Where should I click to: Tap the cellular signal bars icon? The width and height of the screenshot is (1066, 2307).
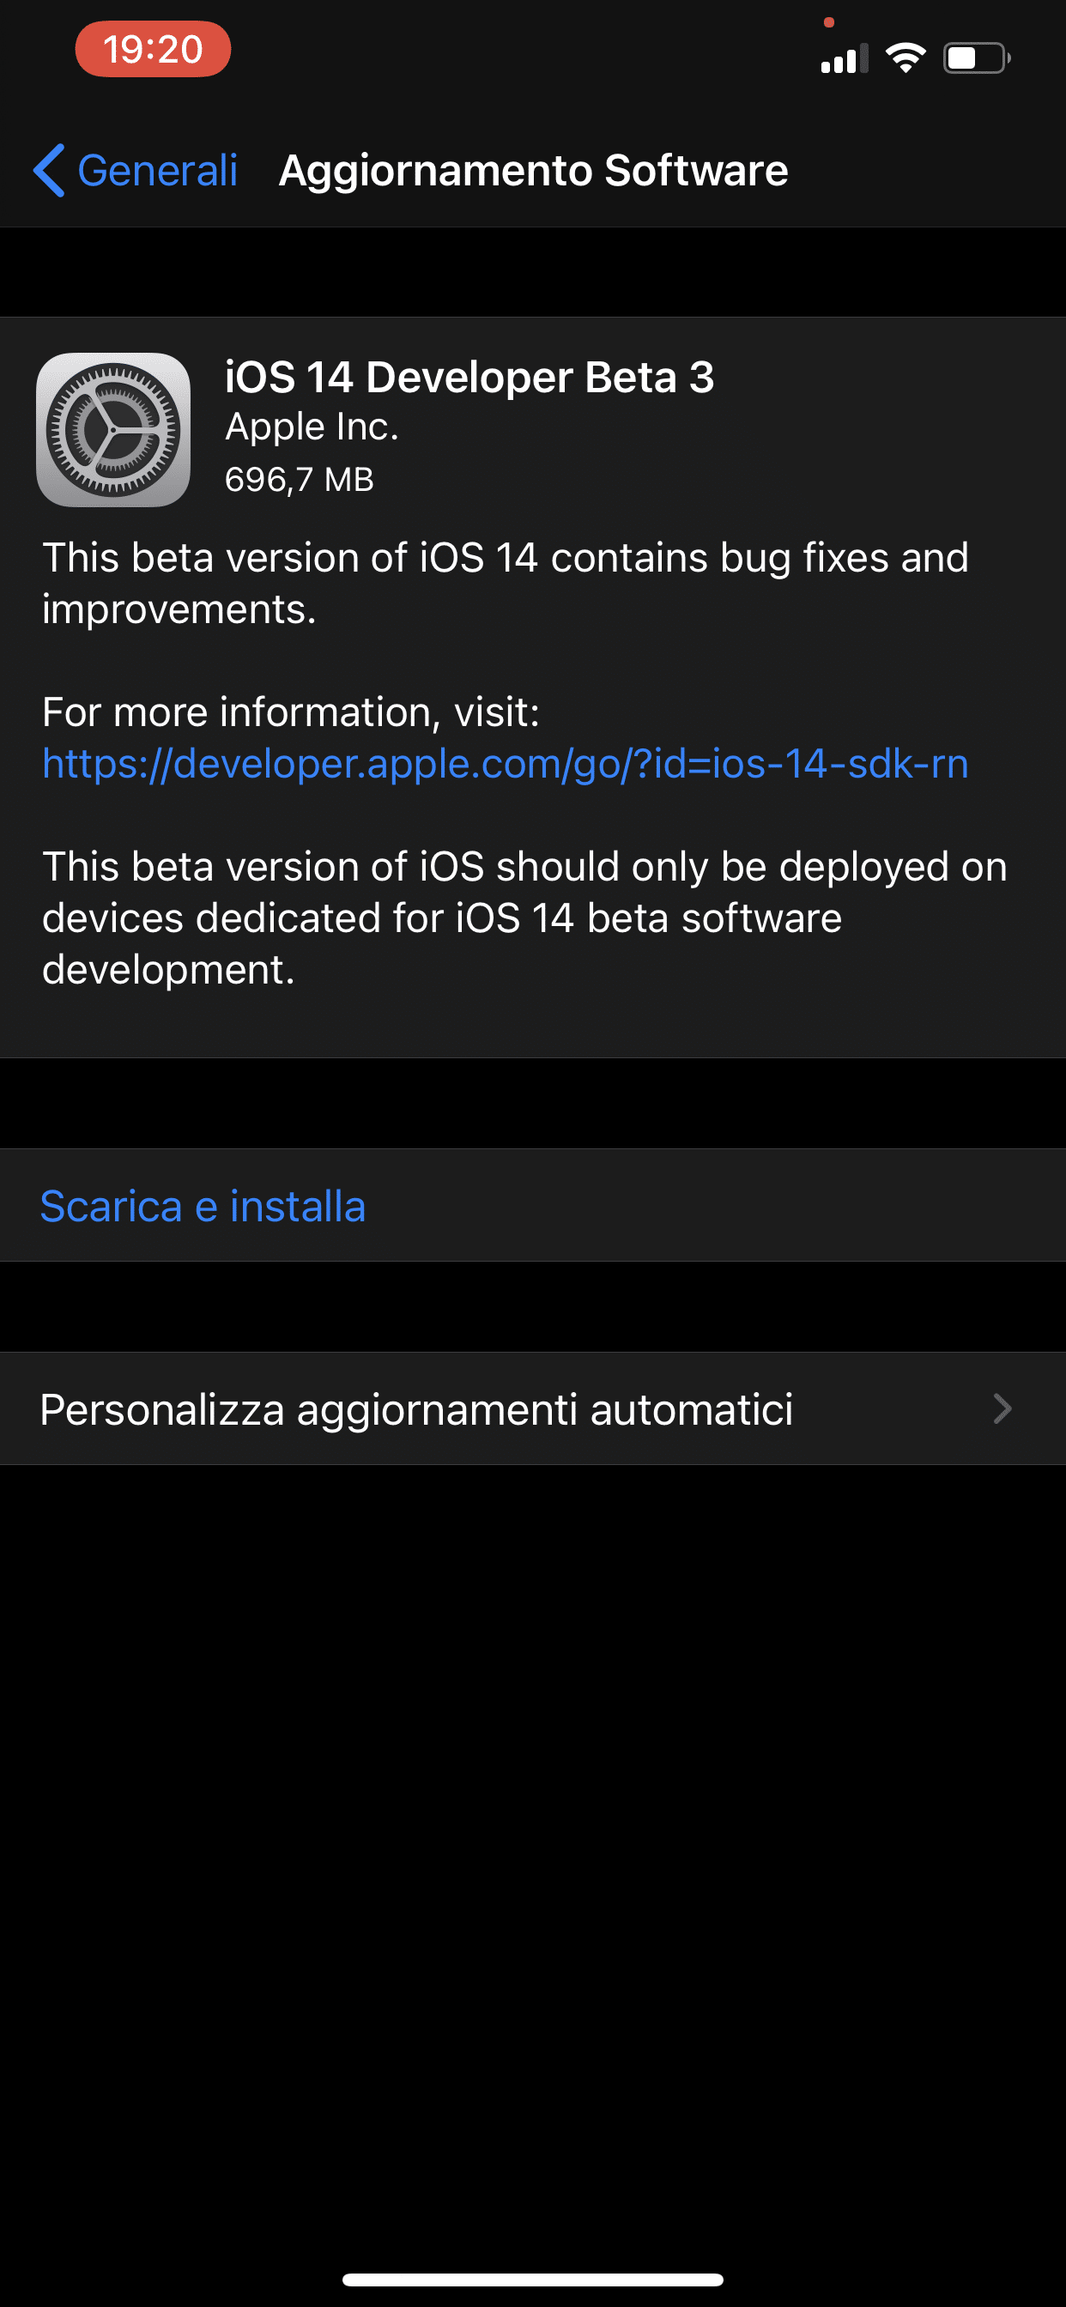pos(845,58)
